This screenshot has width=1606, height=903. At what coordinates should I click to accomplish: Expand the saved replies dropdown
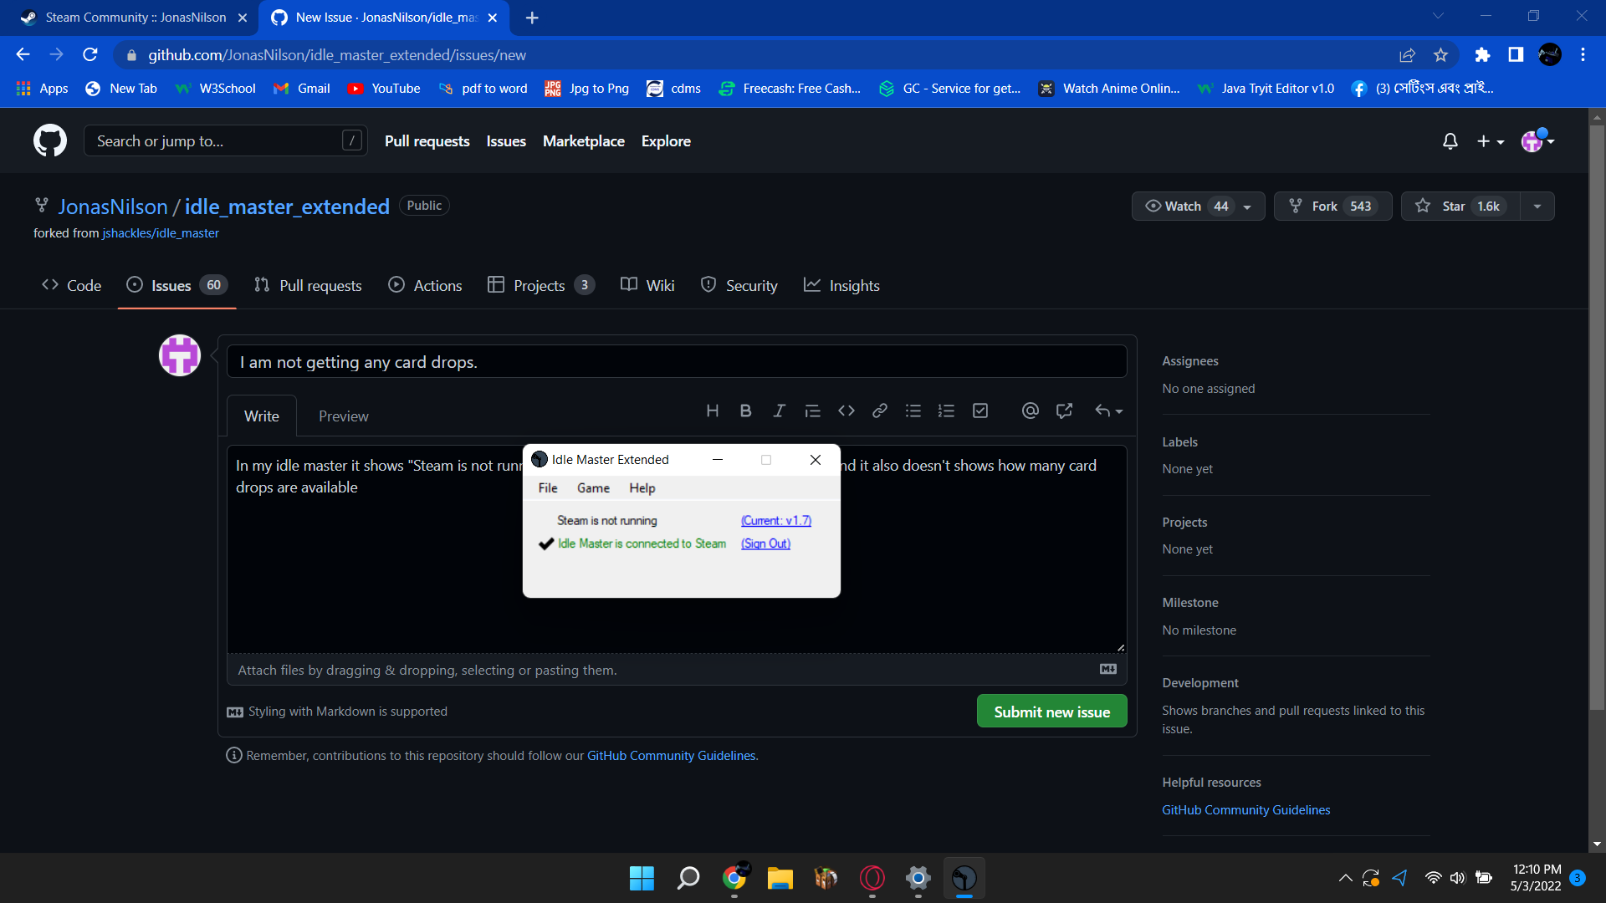[x=1109, y=411]
